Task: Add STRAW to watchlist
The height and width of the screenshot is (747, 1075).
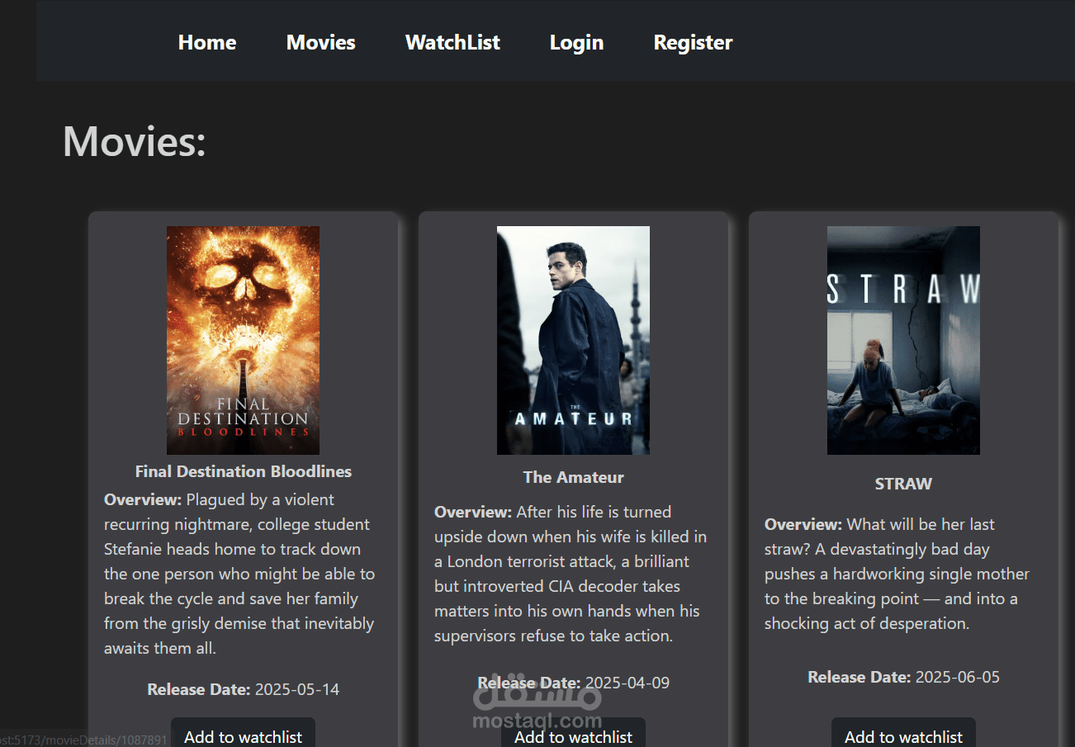Action: (x=903, y=734)
